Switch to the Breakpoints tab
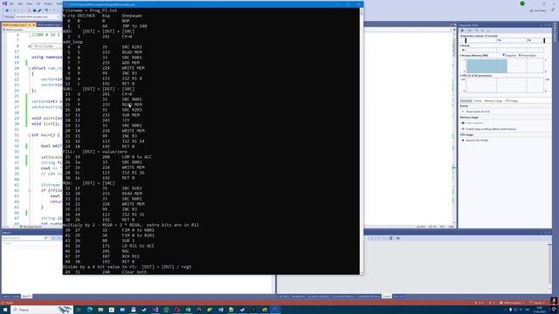Viewport: 559px width, 314px height. point(299,297)
